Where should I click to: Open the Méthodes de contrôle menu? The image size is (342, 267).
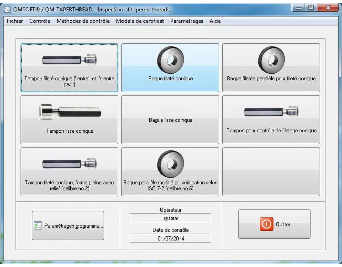[x=83, y=21]
